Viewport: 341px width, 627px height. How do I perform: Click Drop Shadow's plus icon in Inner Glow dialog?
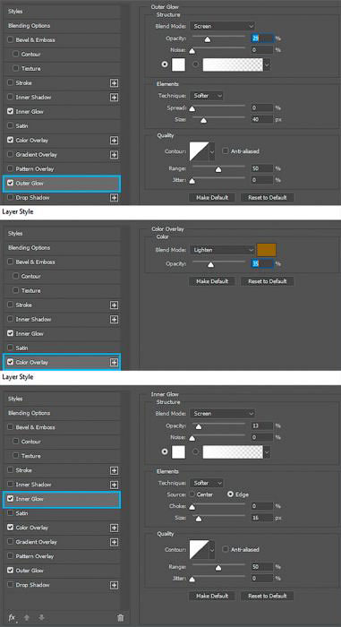tap(114, 585)
